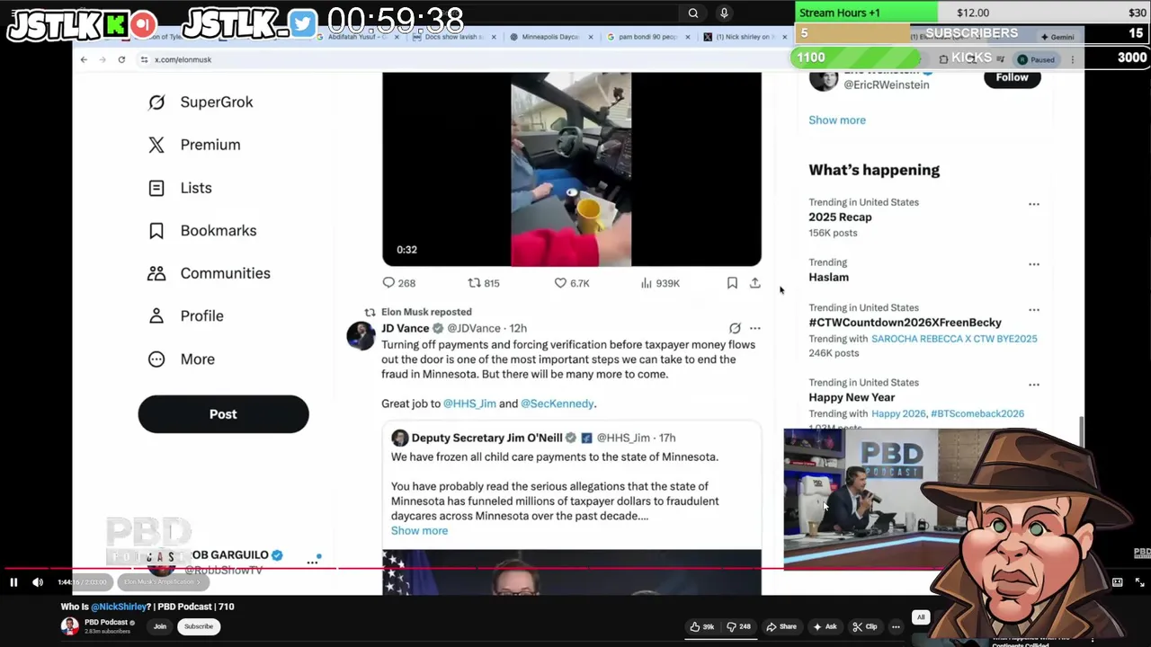Expand quoted post with Show more
This screenshot has width=1151, height=647.
point(419,530)
